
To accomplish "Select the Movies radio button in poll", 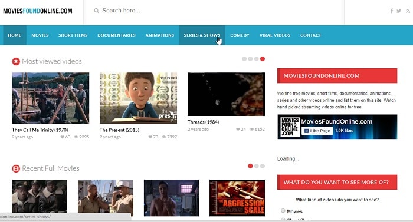I will coord(283,211).
